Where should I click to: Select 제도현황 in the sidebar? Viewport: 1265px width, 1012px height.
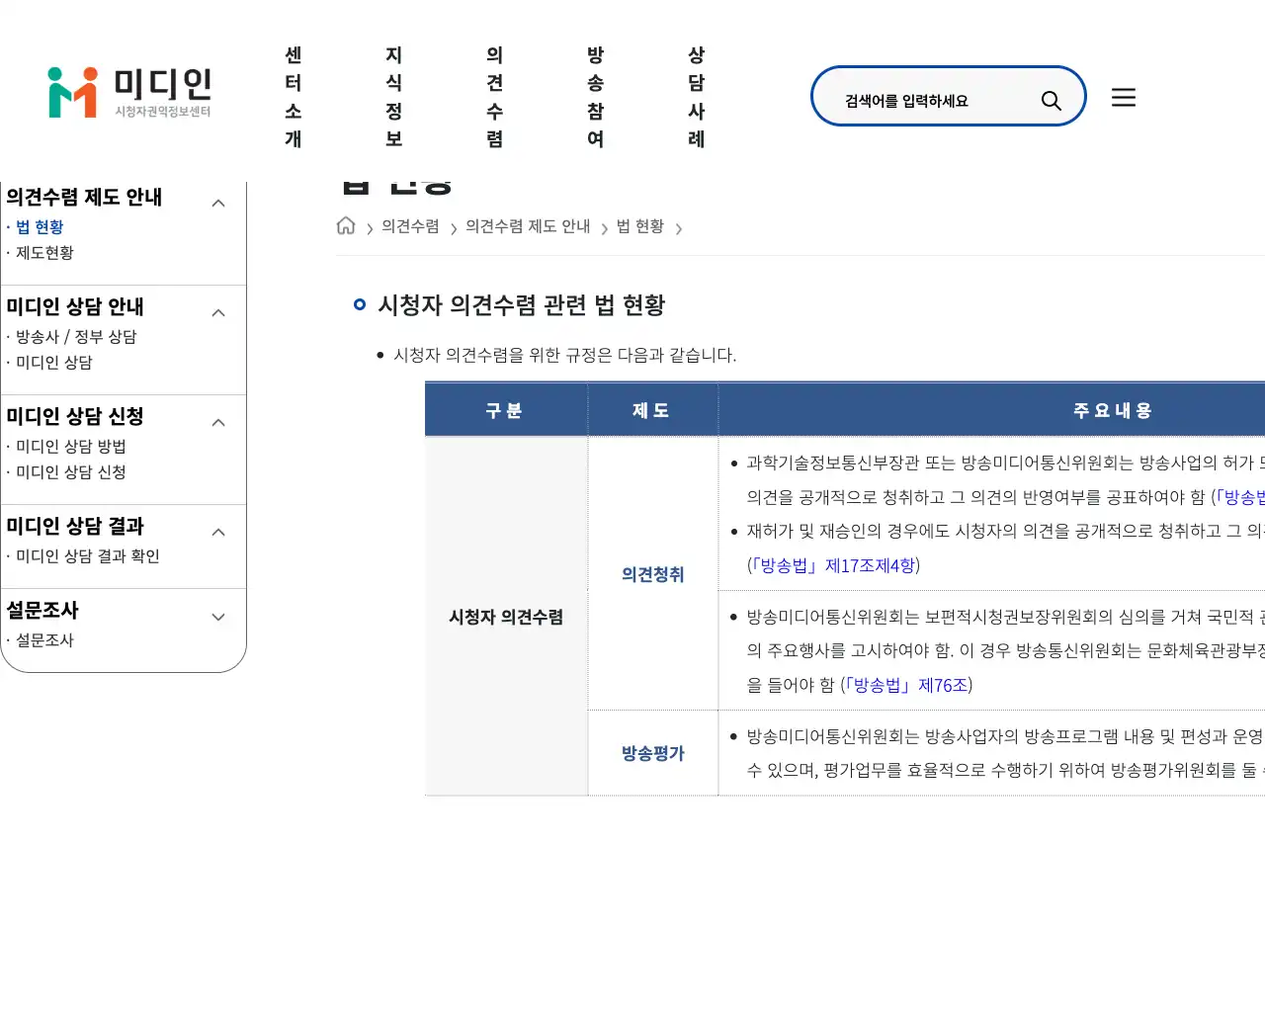[43, 252]
